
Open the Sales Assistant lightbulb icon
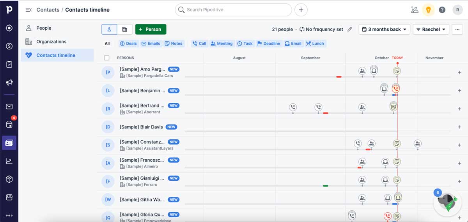[428, 10]
